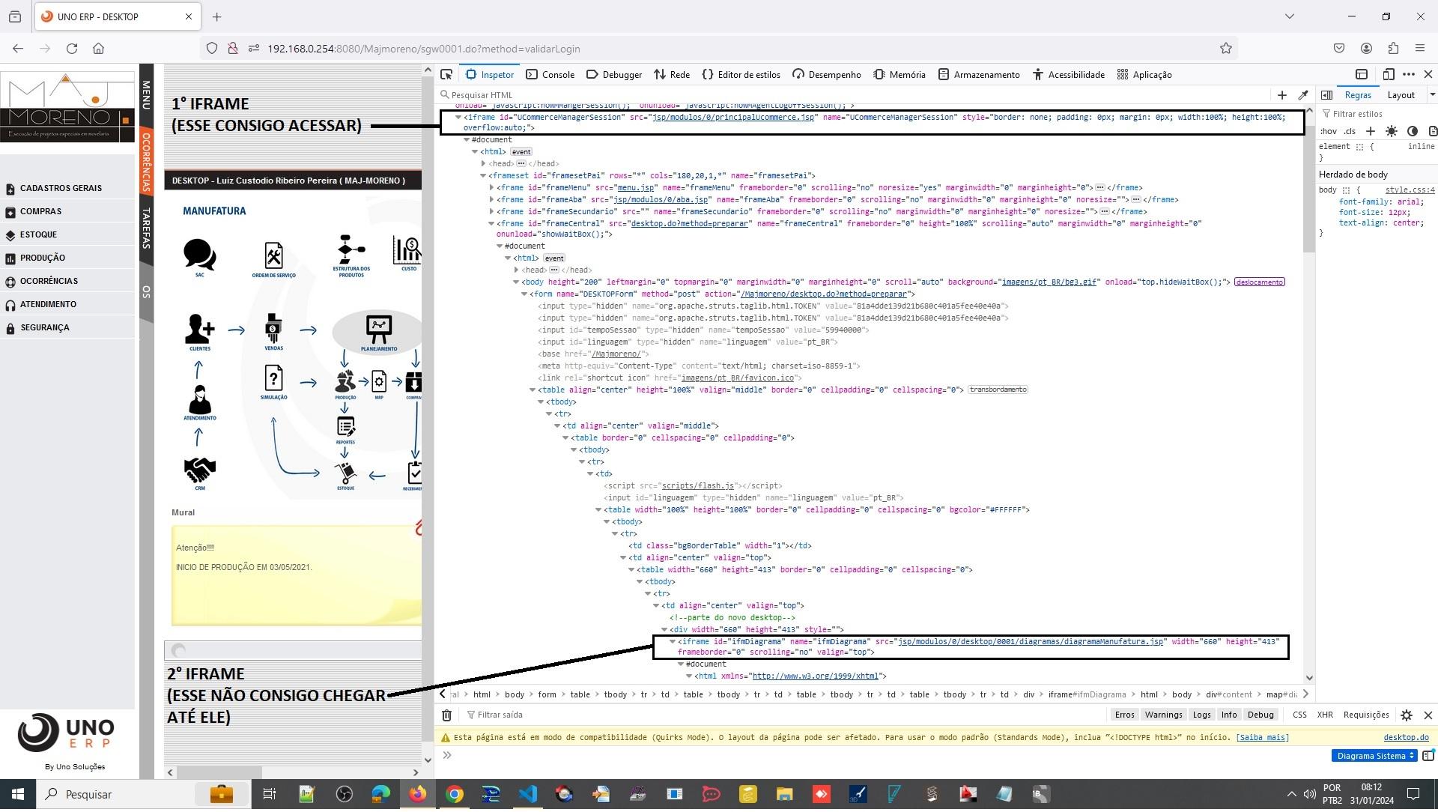Open the Vendas icon in the diagram

(x=273, y=328)
